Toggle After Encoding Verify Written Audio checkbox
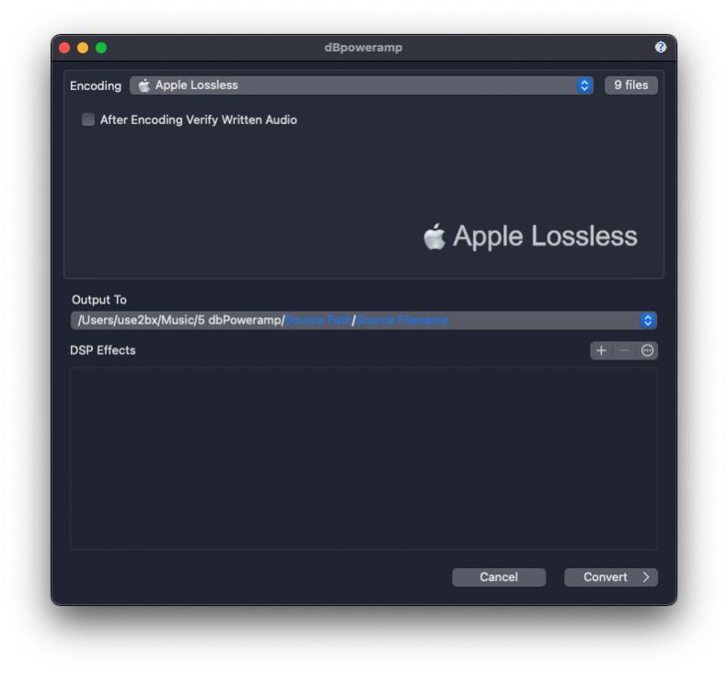Viewport: 728px width, 673px height. click(87, 120)
